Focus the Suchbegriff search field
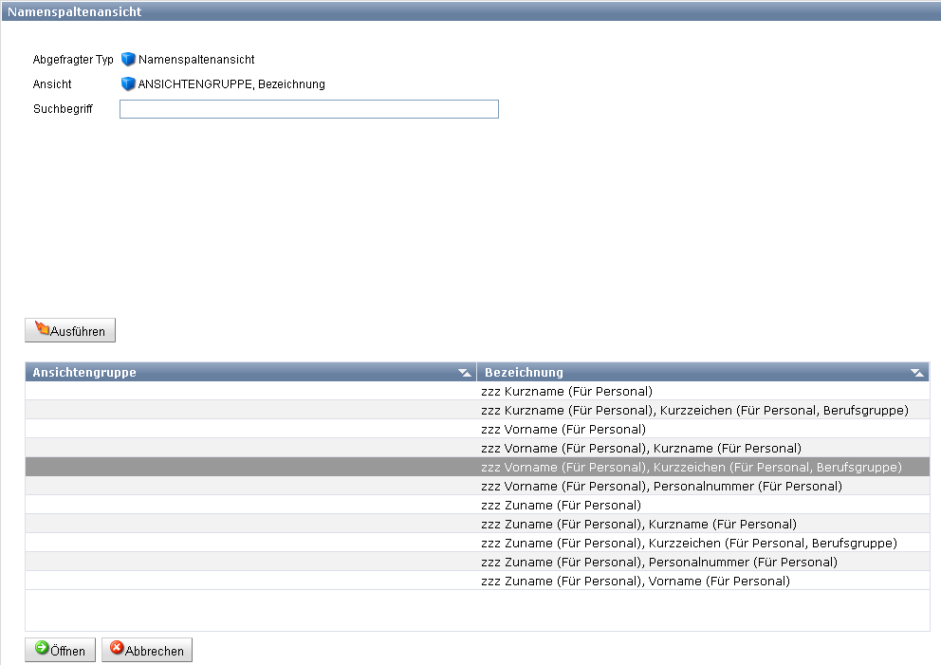This screenshot has width=941, height=665. coord(308,110)
